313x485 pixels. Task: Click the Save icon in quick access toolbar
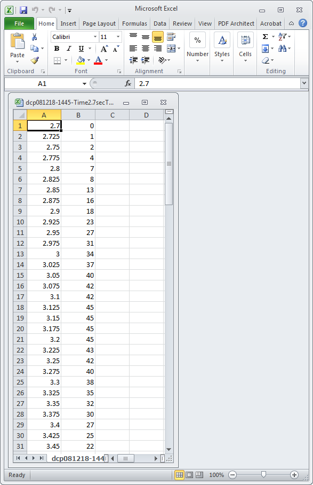pos(23,10)
